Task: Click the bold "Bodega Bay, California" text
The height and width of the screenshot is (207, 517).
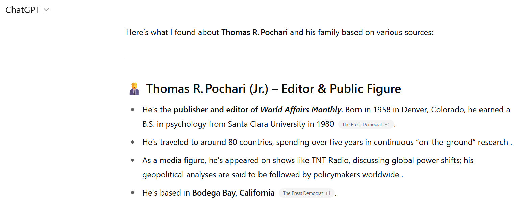Action: pyautogui.click(x=233, y=193)
